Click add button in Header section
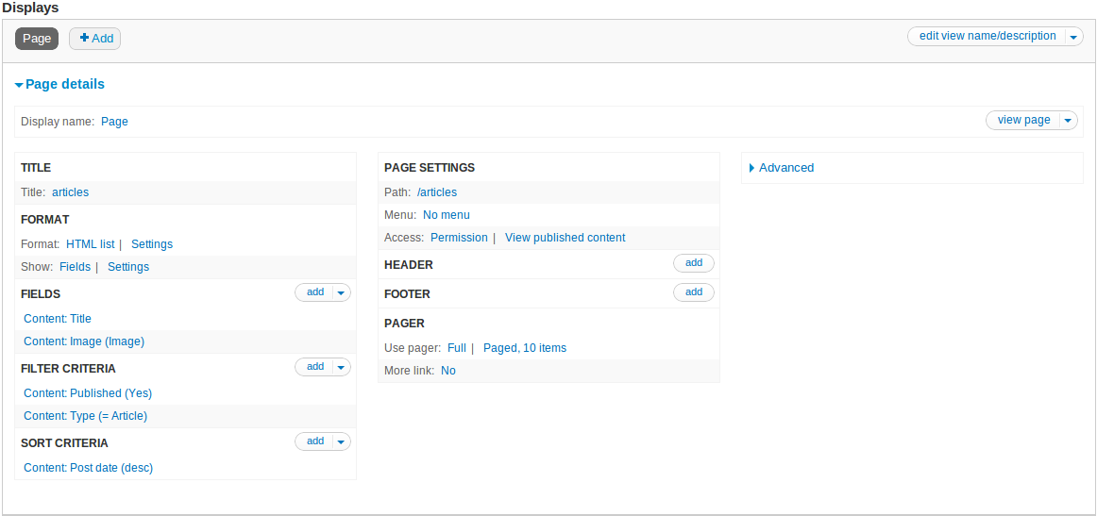 pyautogui.click(x=693, y=263)
